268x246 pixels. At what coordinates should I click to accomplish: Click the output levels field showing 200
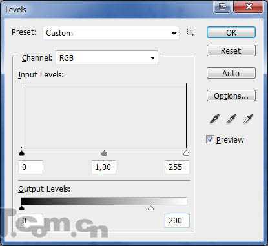177,221
